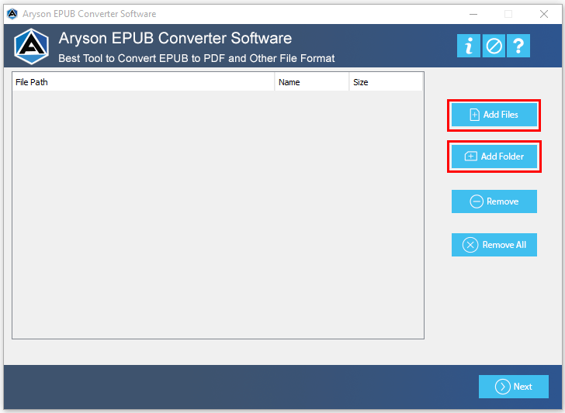Viewport: 565px width, 413px height.
Task: Click the Add Files button
Action: 494,115
